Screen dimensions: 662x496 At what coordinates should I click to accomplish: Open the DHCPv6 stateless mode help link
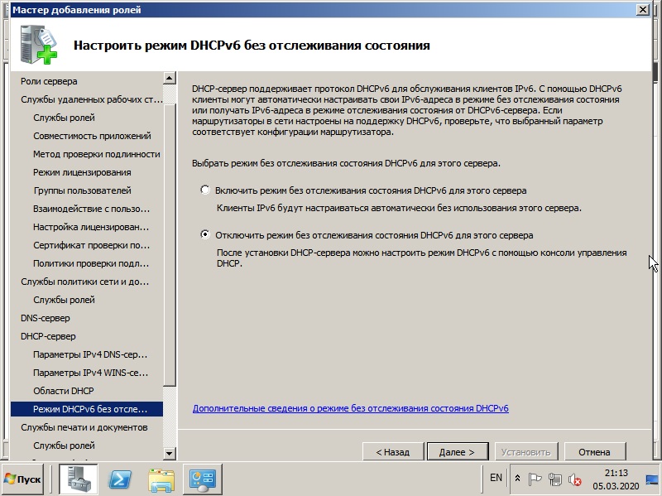point(350,408)
